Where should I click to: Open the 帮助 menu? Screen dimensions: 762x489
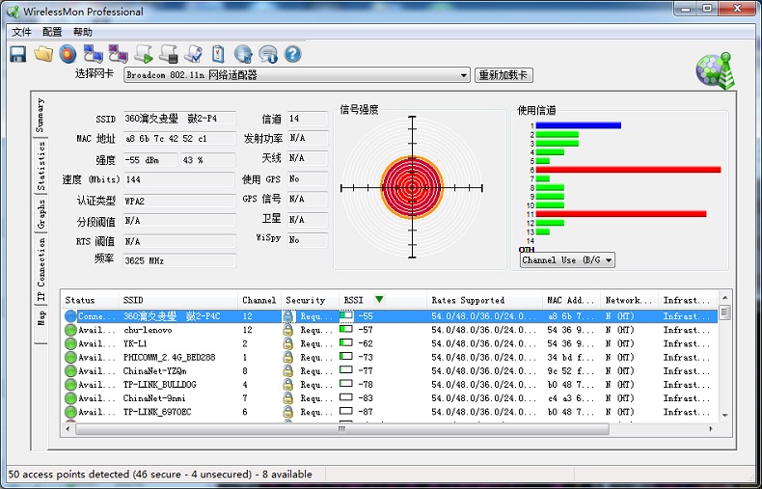point(83,32)
